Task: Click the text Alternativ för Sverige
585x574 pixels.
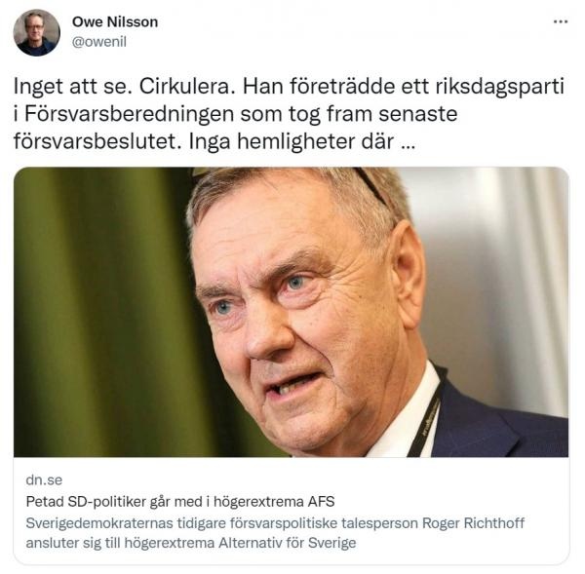Action: [288, 543]
